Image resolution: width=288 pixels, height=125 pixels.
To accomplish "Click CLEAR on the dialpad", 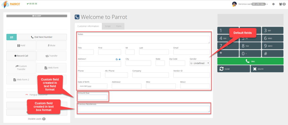I will coord(234,69).
